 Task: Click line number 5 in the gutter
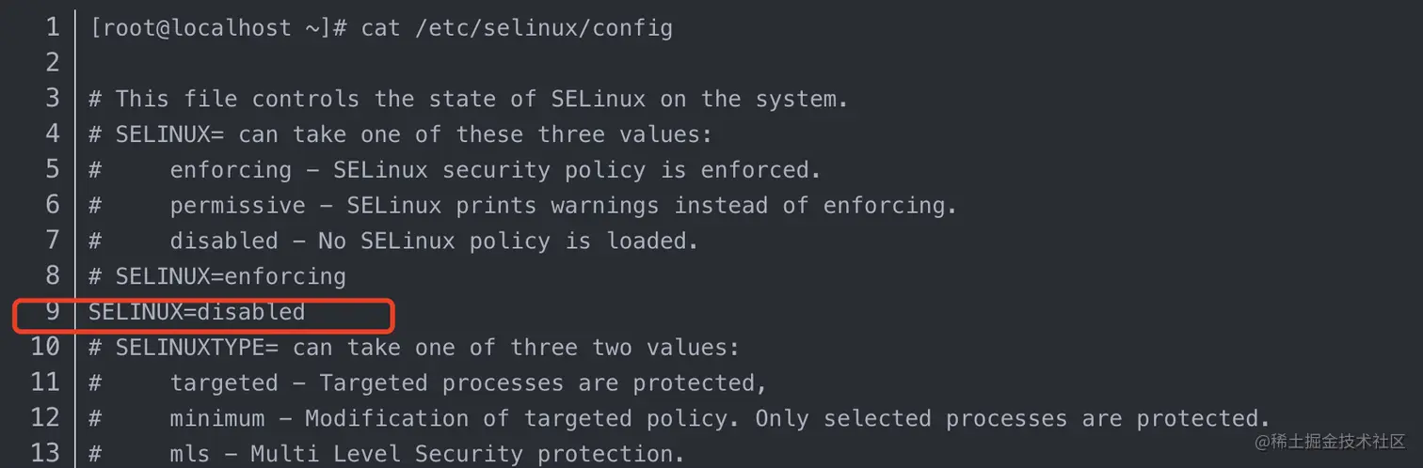coord(52,170)
